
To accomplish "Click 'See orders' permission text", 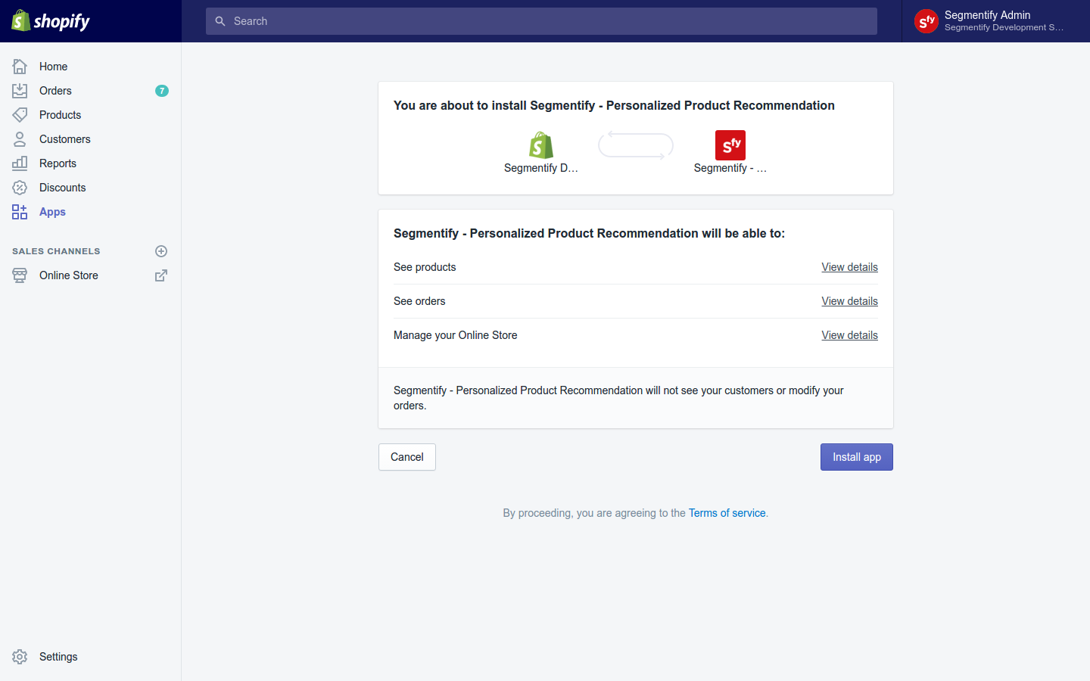I will (419, 301).
